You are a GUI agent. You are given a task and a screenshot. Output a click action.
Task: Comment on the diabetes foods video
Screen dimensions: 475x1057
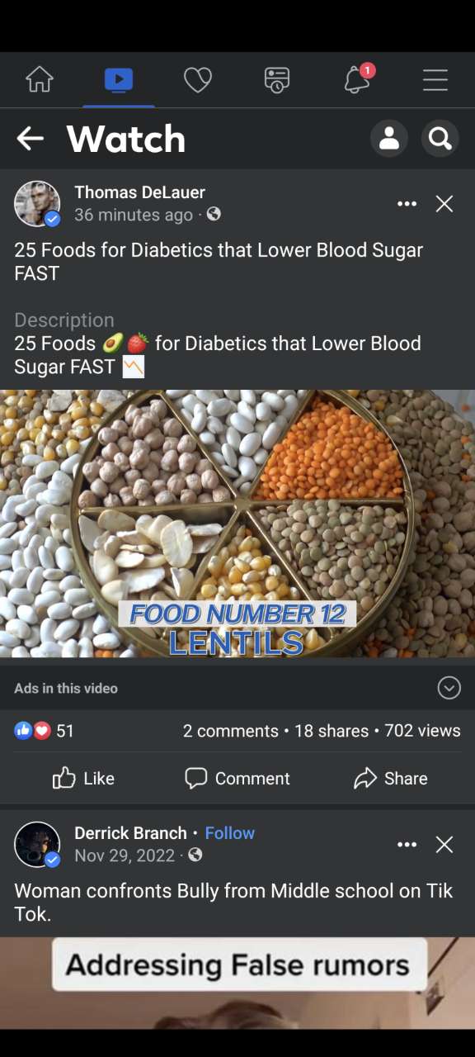point(237,778)
